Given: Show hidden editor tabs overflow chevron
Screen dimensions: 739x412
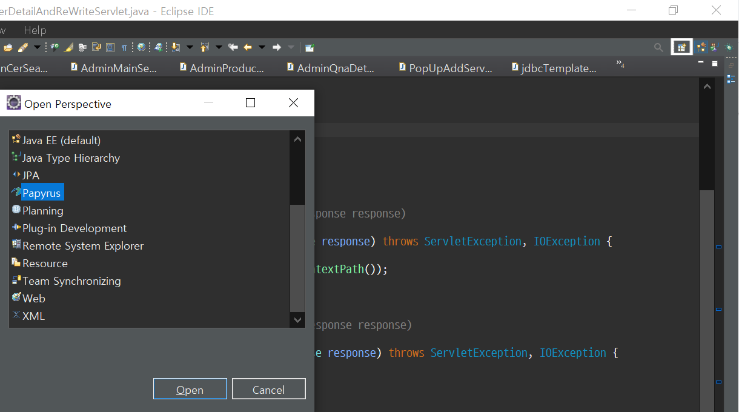Looking at the screenshot, I should coord(620,64).
